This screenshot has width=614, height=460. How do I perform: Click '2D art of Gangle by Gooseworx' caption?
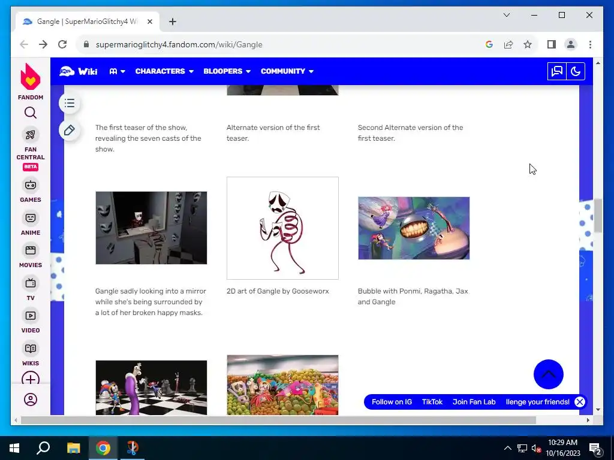click(278, 291)
